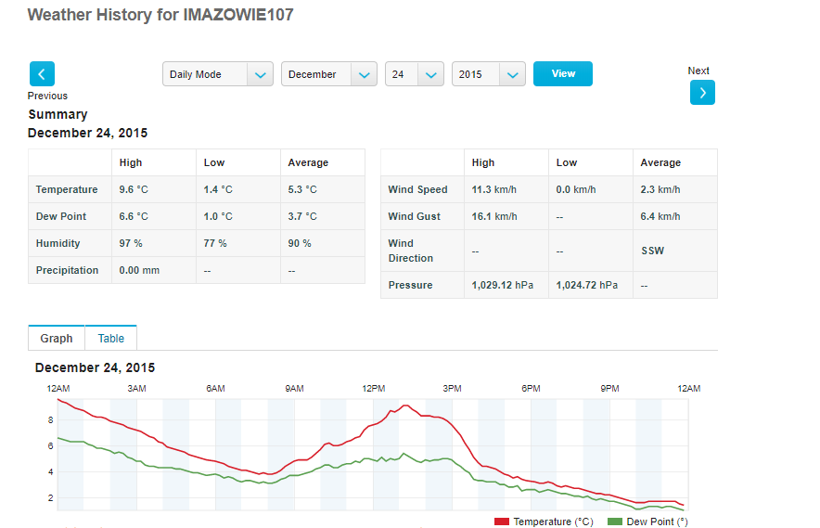The width and height of the screenshot is (820, 528).
Task: Click the Previous text label
Action: 47,96
